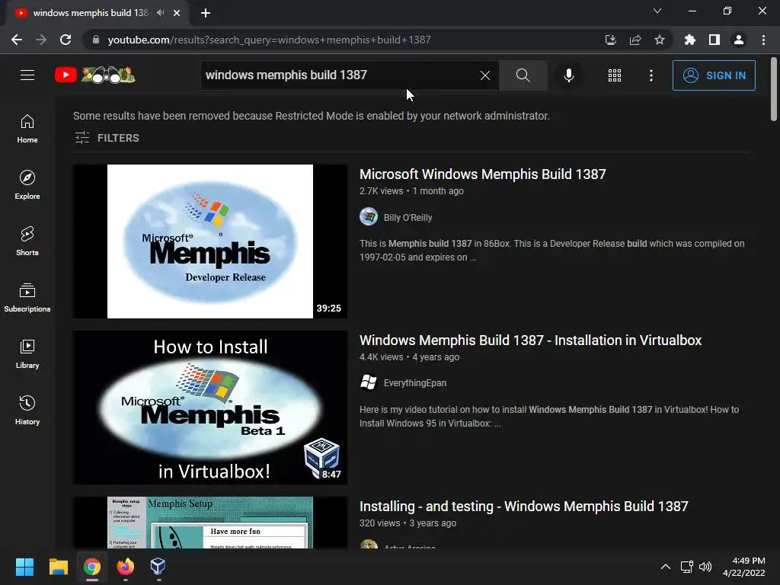Click the first video description snippet
Viewport: 780px width, 585px height.
pyautogui.click(x=551, y=250)
